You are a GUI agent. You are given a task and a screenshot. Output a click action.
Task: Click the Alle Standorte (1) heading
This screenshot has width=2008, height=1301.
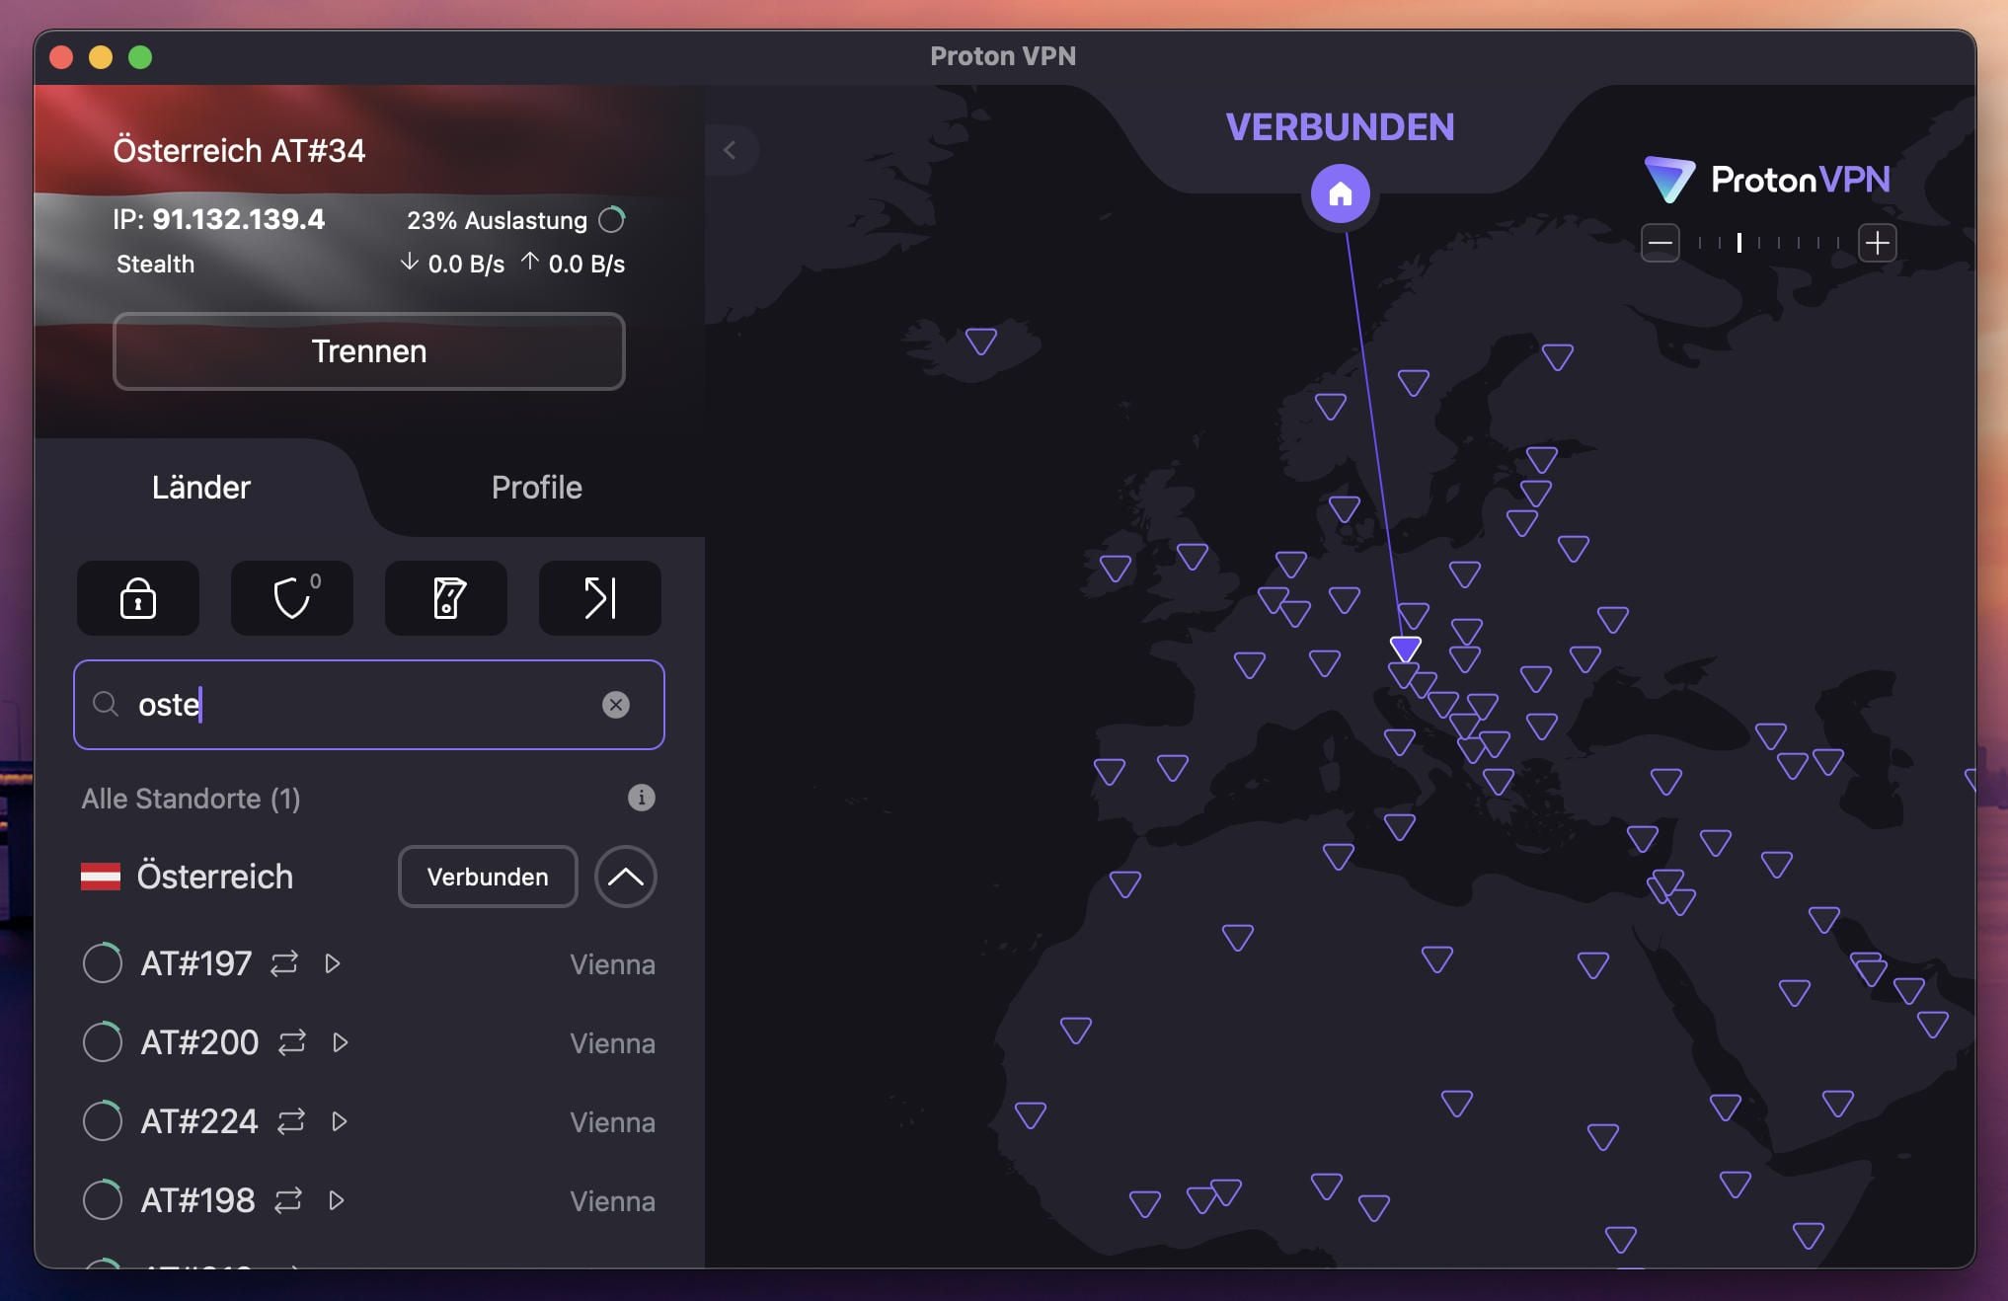coord(191,799)
